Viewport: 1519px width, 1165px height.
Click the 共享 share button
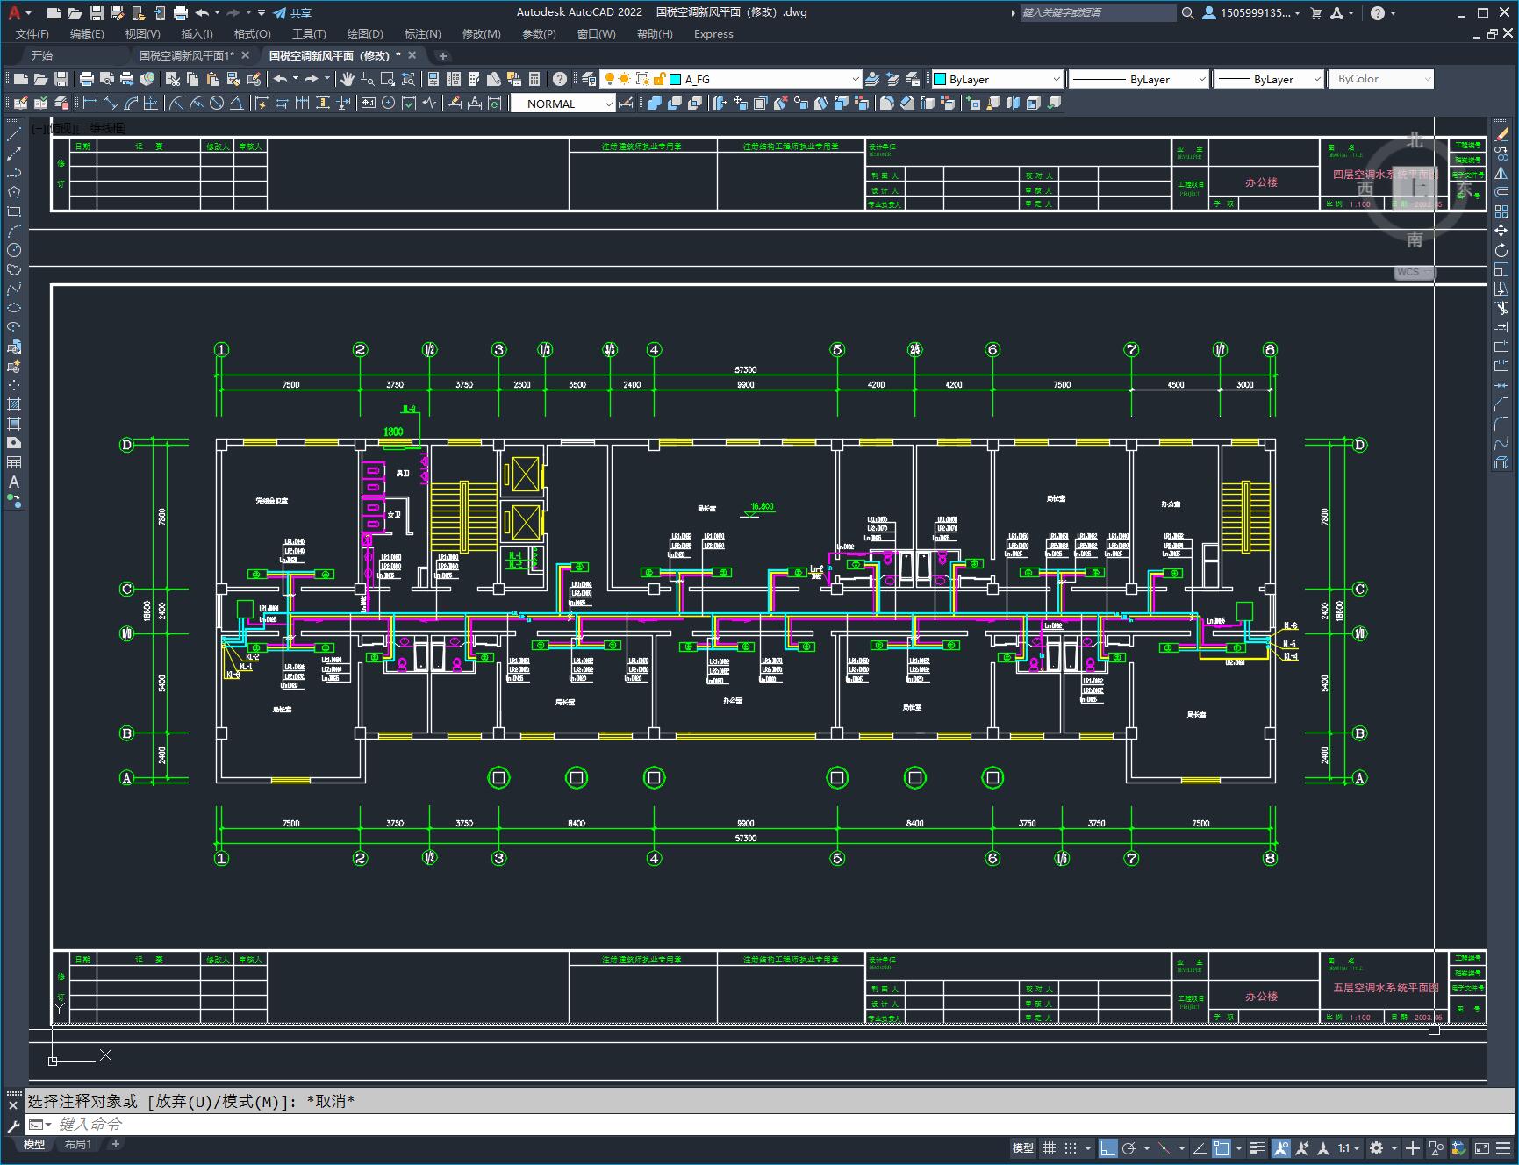pyautogui.click(x=292, y=12)
